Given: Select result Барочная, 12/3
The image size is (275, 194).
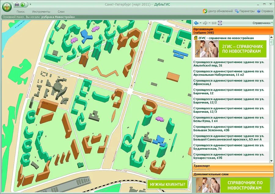Looking at the screenshot, I should [x=231, y=110].
